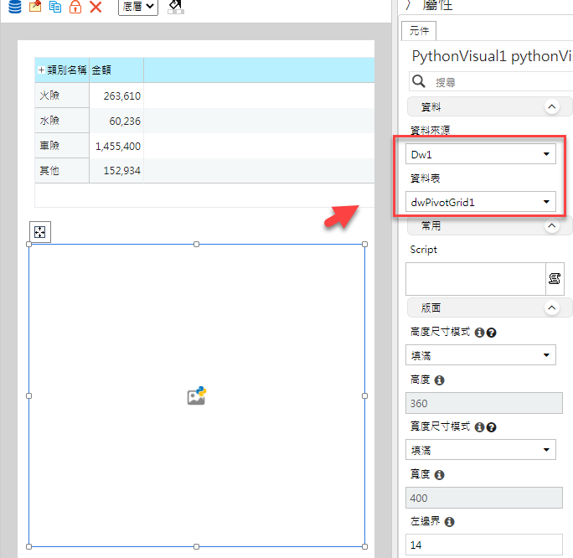Image resolution: width=573 pixels, height=558 pixels.
Task: Expand the 類別名稱 column plus sign
Action: 41,70
